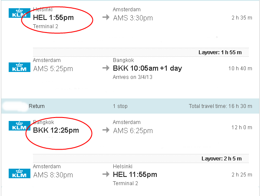The width and height of the screenshot is (261, 196).
Task: Click the KLM logo beside AMS 5:25pm
Action: coord(20,67)
